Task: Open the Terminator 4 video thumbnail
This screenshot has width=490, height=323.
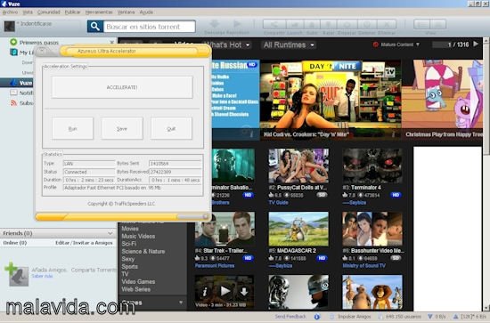Action: (x=372, y=166)
